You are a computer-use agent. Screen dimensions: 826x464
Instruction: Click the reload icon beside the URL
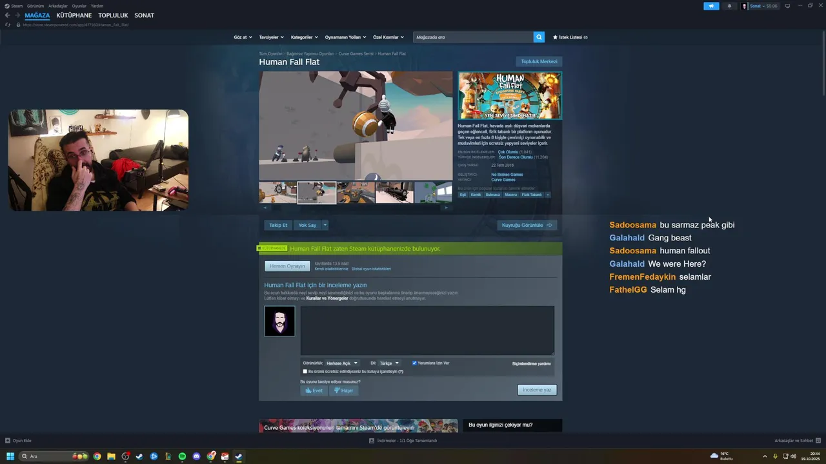(8, 24)
